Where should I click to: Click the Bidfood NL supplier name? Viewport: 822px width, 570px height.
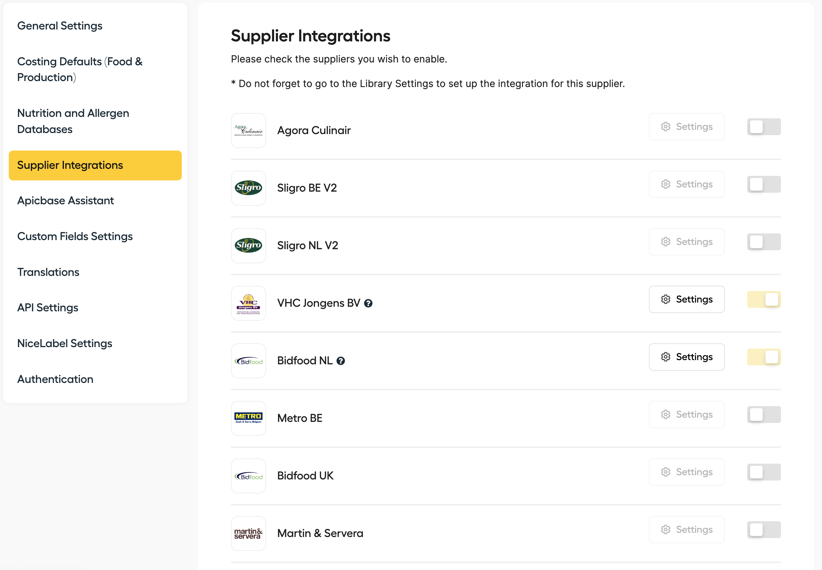[x=305, y=361]
